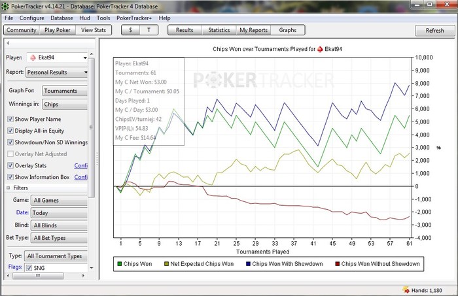The width and height of the screenshot is (458, 296).
Task: Open the Graph For Tournaments dropdown
Action: [x=65, y=91]
